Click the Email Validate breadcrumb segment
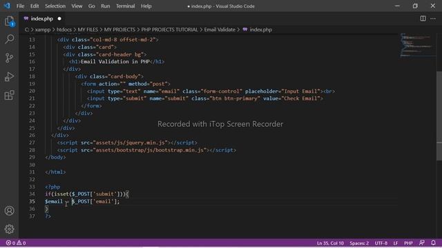442x248 pixels. [x=220, y=30]
